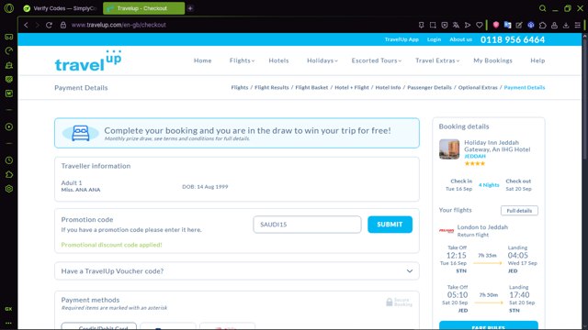Submit the promotion code
Image resolution: width=588 pixels, height=330 pixels.
click(x=390, y=225)
